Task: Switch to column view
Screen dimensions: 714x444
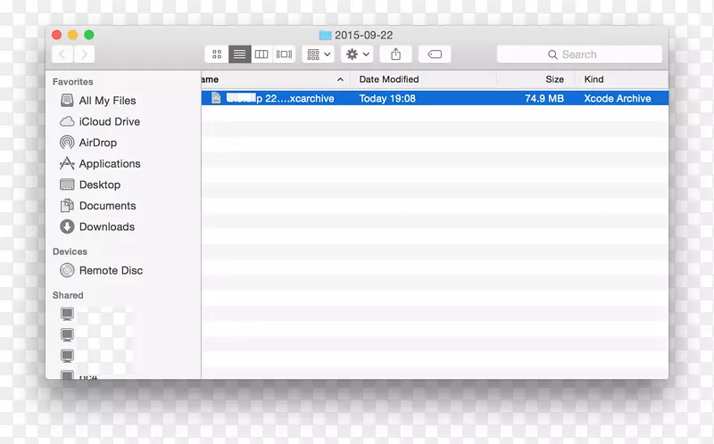Action: pyautogui.click(x=262, y=54)
